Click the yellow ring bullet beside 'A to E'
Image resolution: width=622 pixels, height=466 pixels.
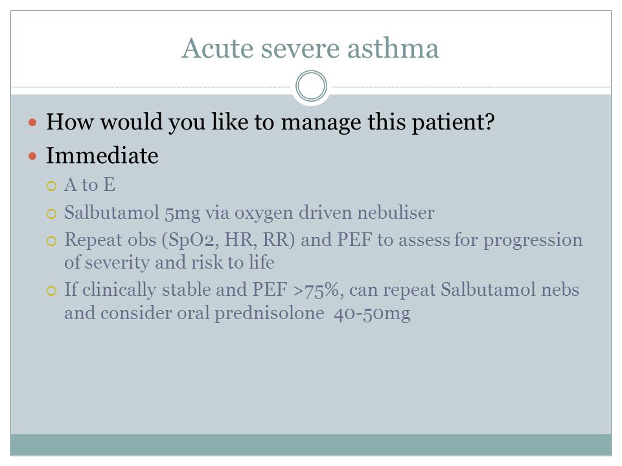point(52,186)
